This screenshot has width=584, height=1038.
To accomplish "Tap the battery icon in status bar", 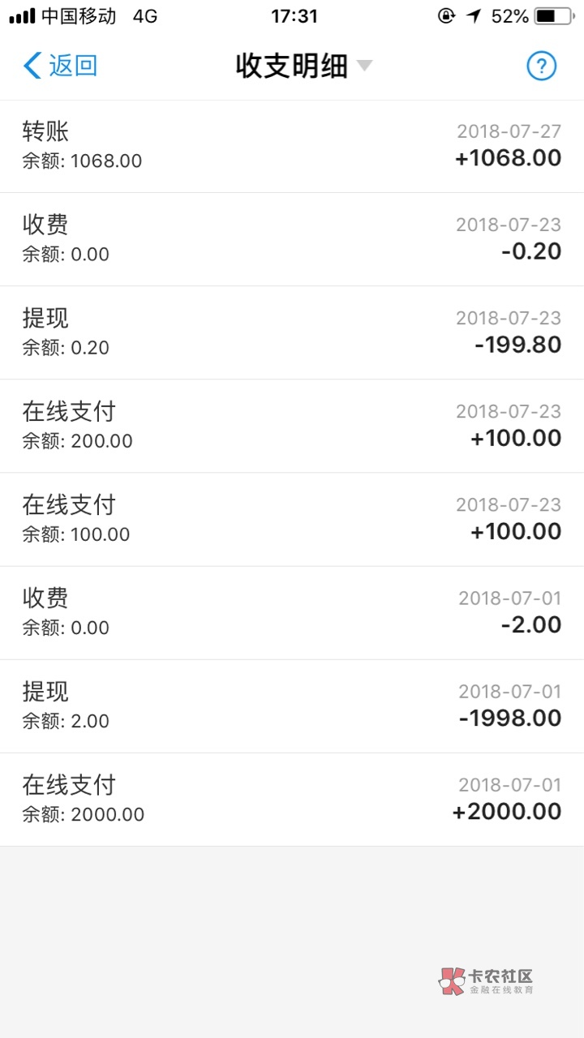I will point(556,15).
